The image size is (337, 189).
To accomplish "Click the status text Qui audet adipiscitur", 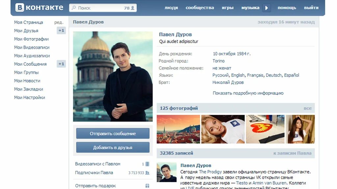I will [x=179, y=41].
